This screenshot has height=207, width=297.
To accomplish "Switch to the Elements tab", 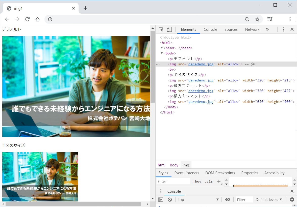I will (x=188, y=29).
